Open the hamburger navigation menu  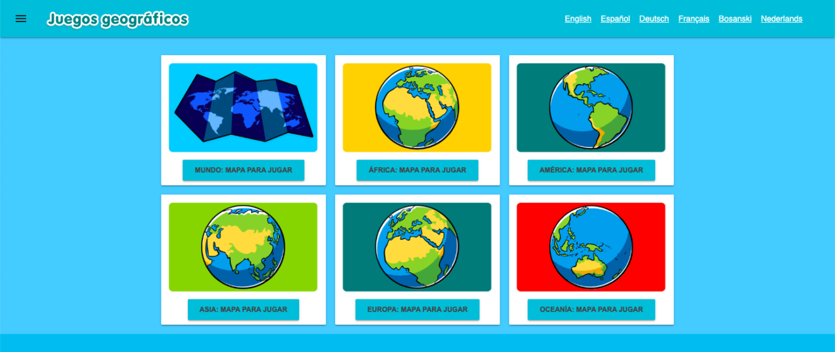coord(21,19)
